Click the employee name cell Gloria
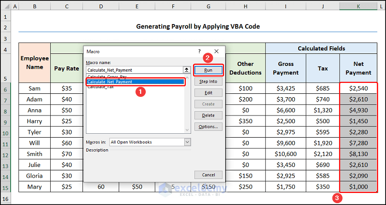 [x=34, y=176]
